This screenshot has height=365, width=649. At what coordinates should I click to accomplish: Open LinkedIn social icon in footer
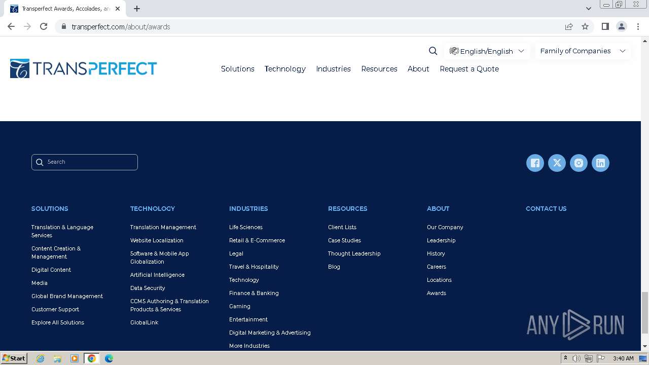coord(600,163)
